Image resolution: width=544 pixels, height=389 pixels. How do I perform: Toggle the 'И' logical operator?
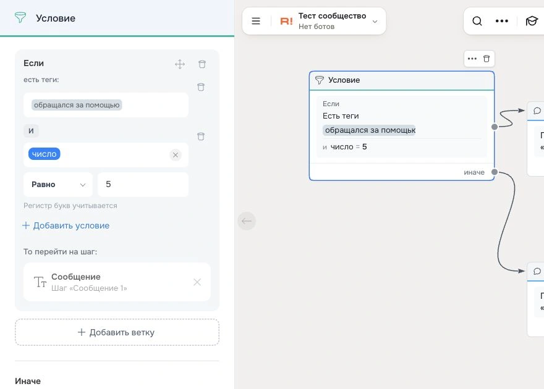(x=32, y=131)
